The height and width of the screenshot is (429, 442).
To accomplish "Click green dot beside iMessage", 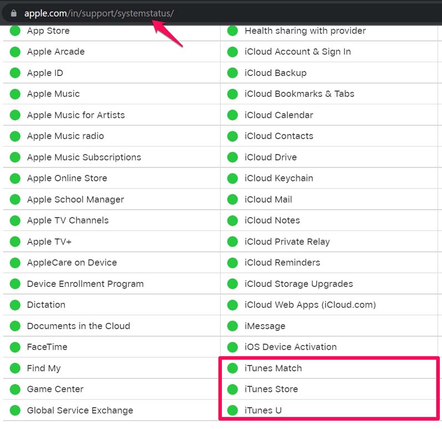I will coord(232,326).
